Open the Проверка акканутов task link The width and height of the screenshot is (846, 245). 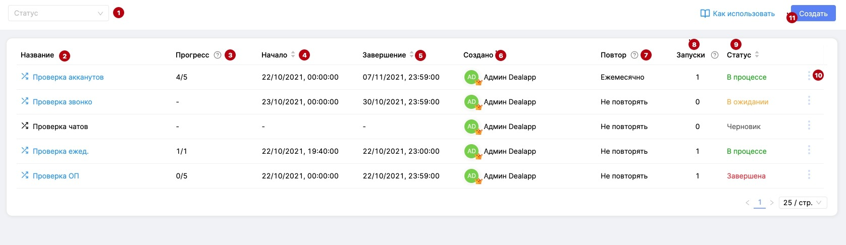(x=68, y=77)
